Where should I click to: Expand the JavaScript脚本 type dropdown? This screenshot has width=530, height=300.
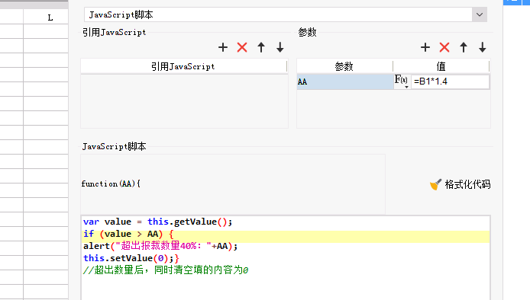click(480, 14)
